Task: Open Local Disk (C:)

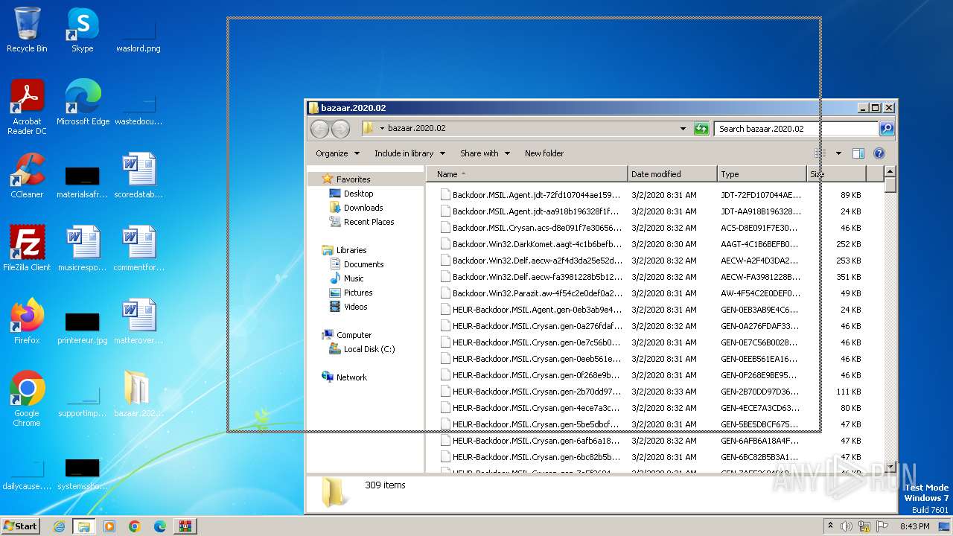Action: [x=369, y=349]
